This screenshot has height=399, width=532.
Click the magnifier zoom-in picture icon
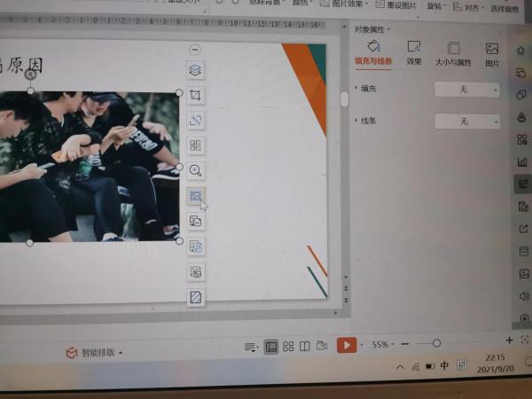point(195,170)
